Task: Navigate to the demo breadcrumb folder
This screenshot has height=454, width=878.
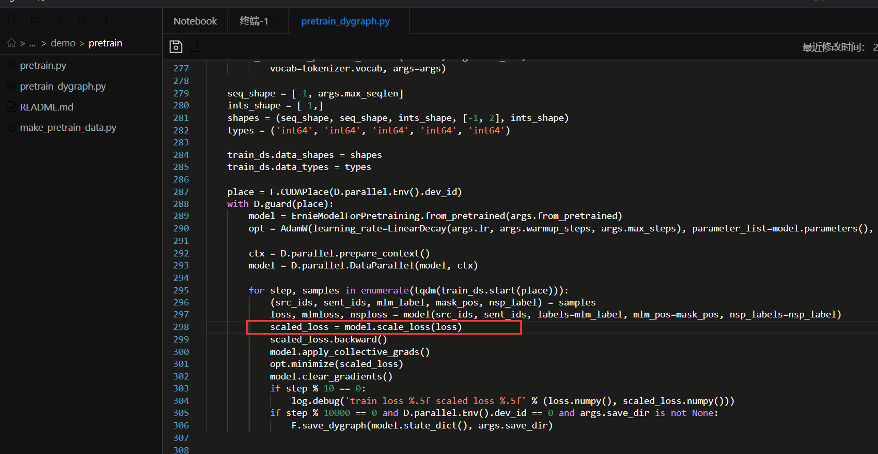Action: (x=63, y=43)
